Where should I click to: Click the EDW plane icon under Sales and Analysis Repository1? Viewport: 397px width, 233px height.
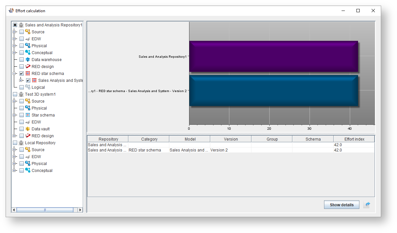(x=28, y=39)
